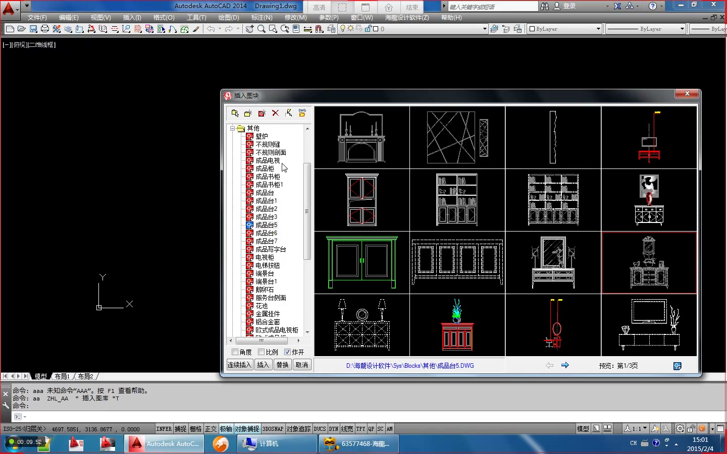The width and height of the screenshot is (727, 454).
Task: Click the New drawing icon in toolbar
Action: (10, 29)
